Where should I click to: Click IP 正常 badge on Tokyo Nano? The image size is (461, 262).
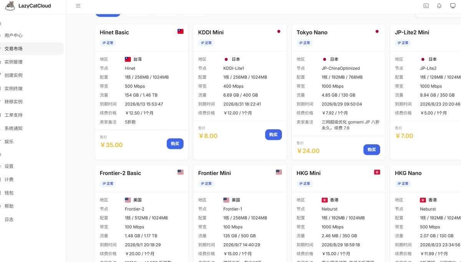305,43
